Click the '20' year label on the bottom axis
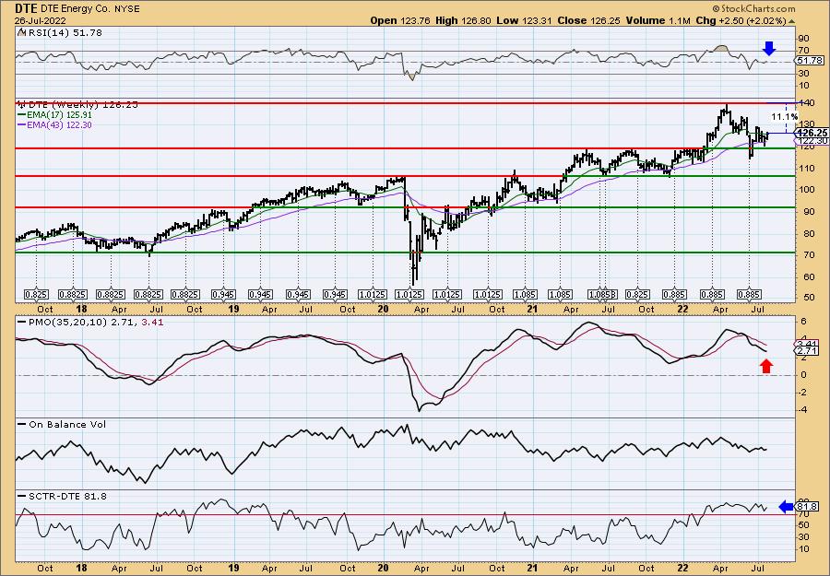This screenshot has height=576, width=830. [x=384, y=568]
